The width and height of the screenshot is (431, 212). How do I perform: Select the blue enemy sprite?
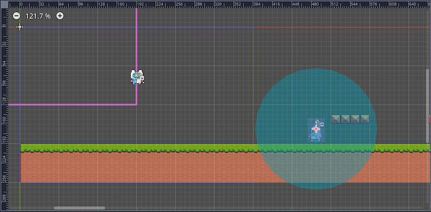click(316, 130)
